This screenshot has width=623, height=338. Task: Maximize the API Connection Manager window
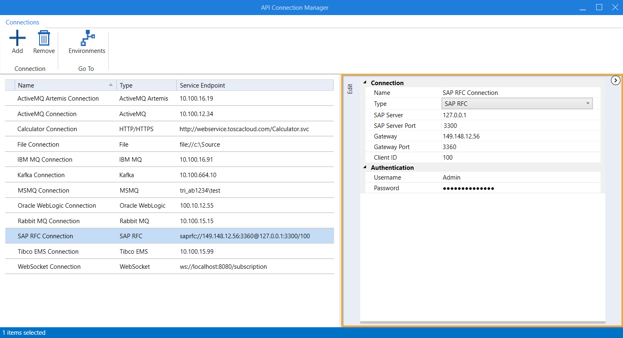599,7
